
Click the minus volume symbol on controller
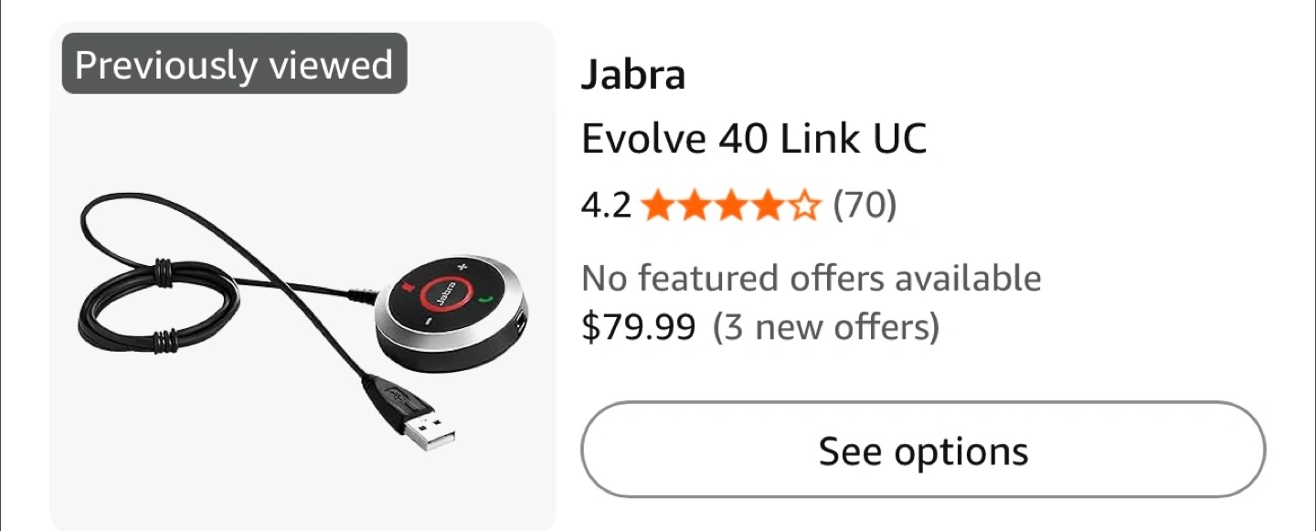[x=428, y=320]
